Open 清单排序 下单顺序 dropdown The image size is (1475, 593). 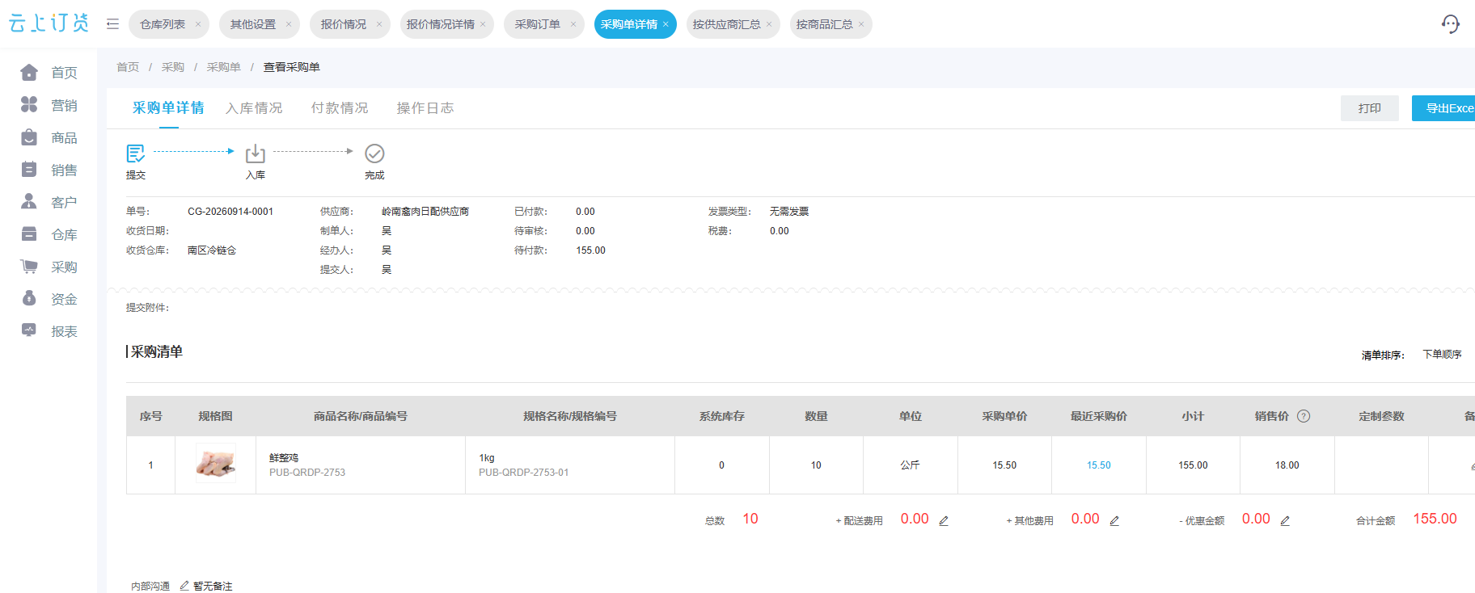click(1442, 355)
